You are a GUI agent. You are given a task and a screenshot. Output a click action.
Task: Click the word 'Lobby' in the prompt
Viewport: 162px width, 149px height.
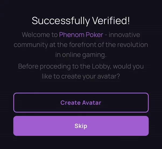[101, 66]
